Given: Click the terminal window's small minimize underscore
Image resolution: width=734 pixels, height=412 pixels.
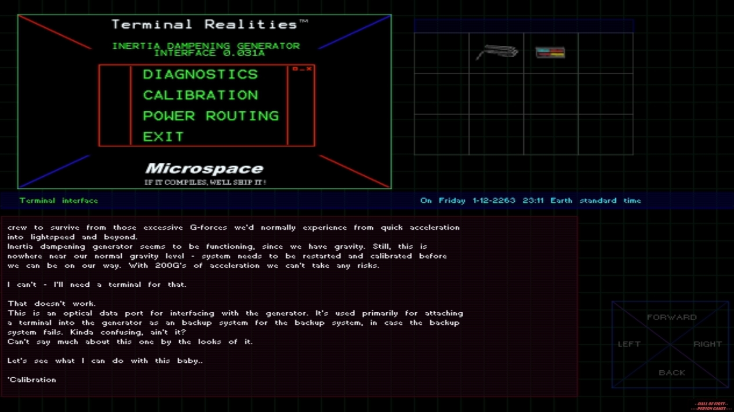Looking at the screenshot, I should [302, 69].
